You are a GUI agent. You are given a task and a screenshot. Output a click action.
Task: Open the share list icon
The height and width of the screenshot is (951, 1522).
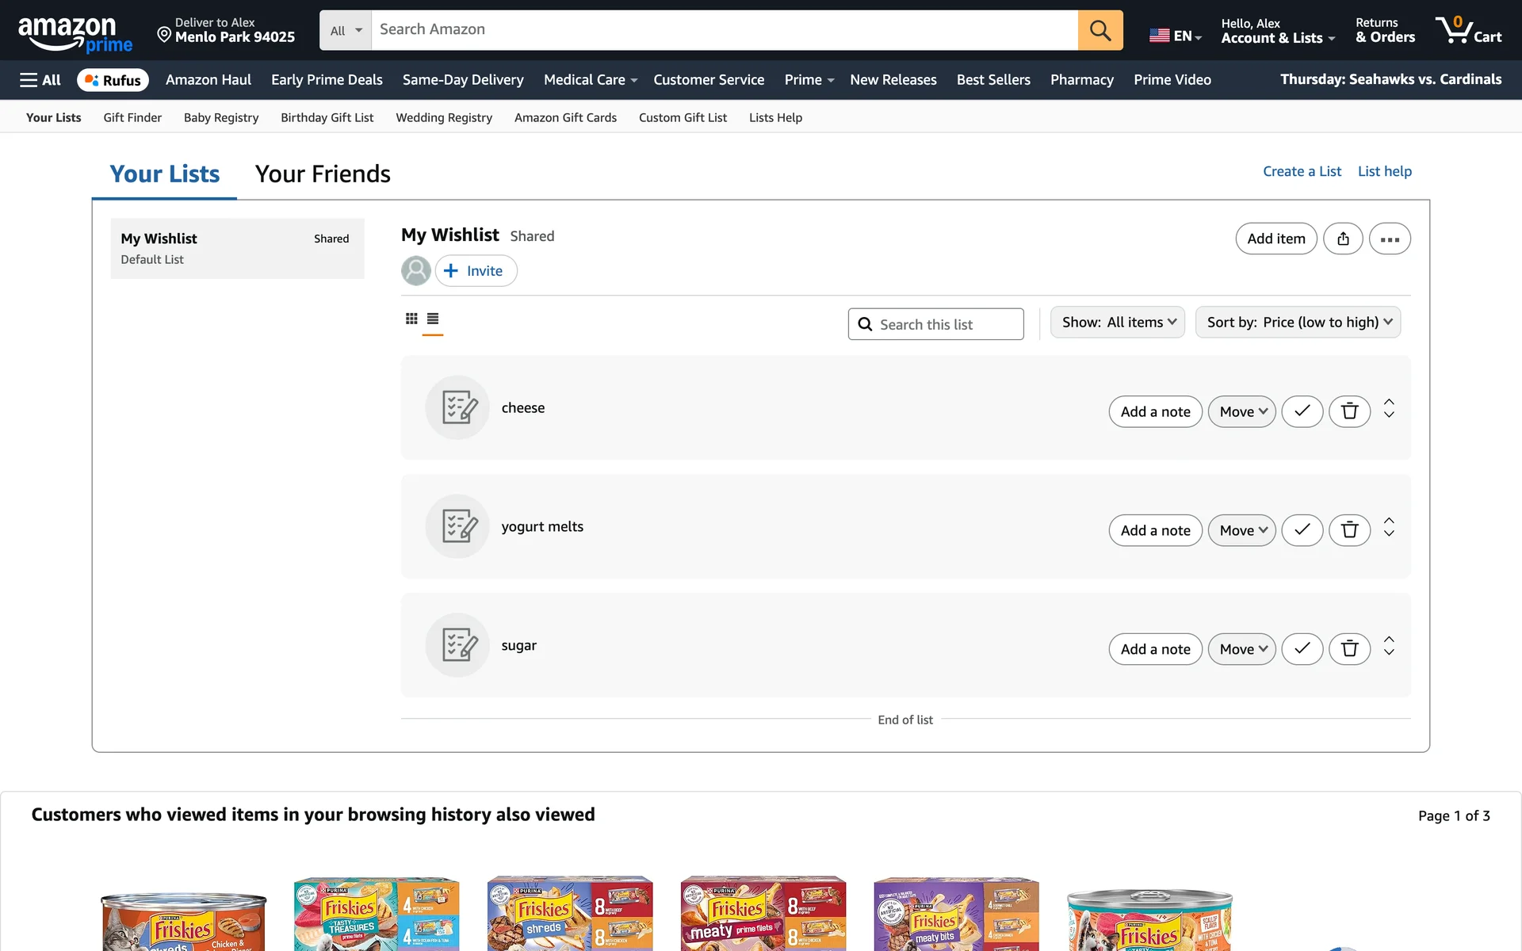pos(1342,238)
